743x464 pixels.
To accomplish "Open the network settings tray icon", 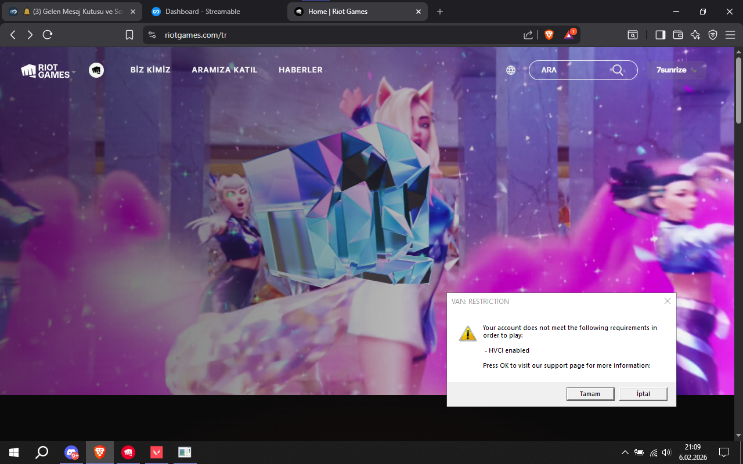I will tap(654, 452).
